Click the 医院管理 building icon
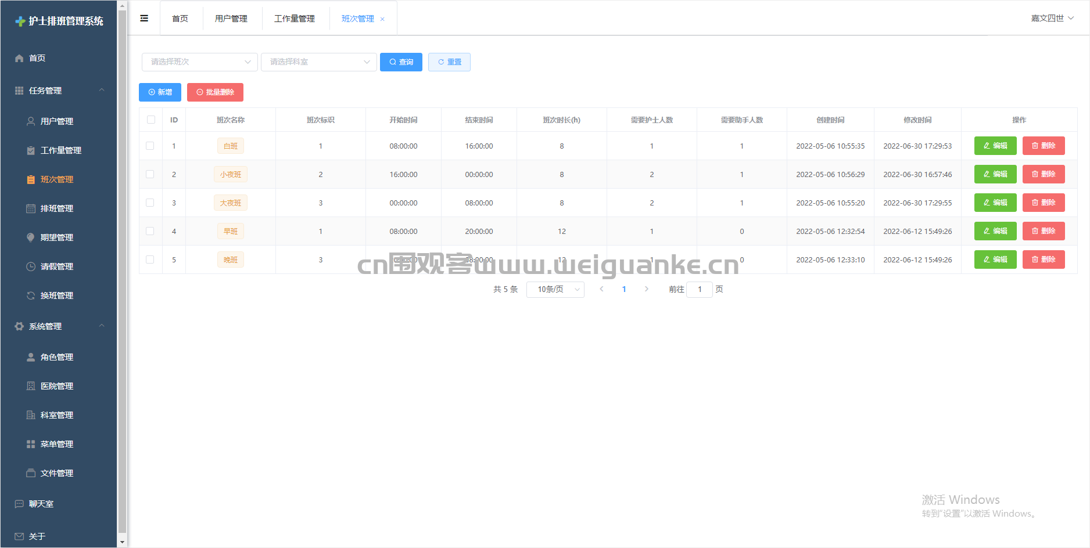1090x548 pixels. 31,386
